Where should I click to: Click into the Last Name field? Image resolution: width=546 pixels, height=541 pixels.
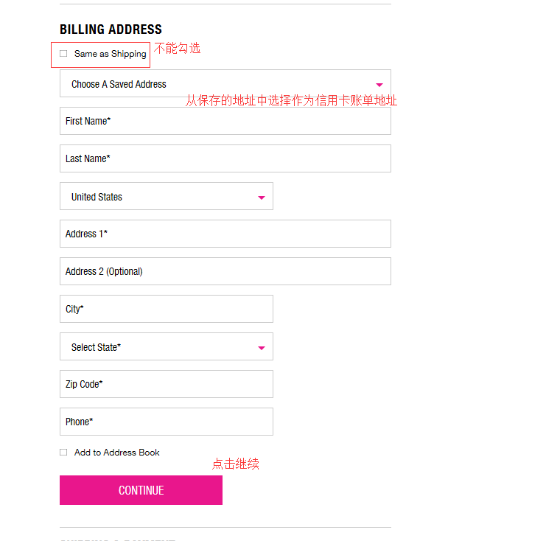click(225, 159)
